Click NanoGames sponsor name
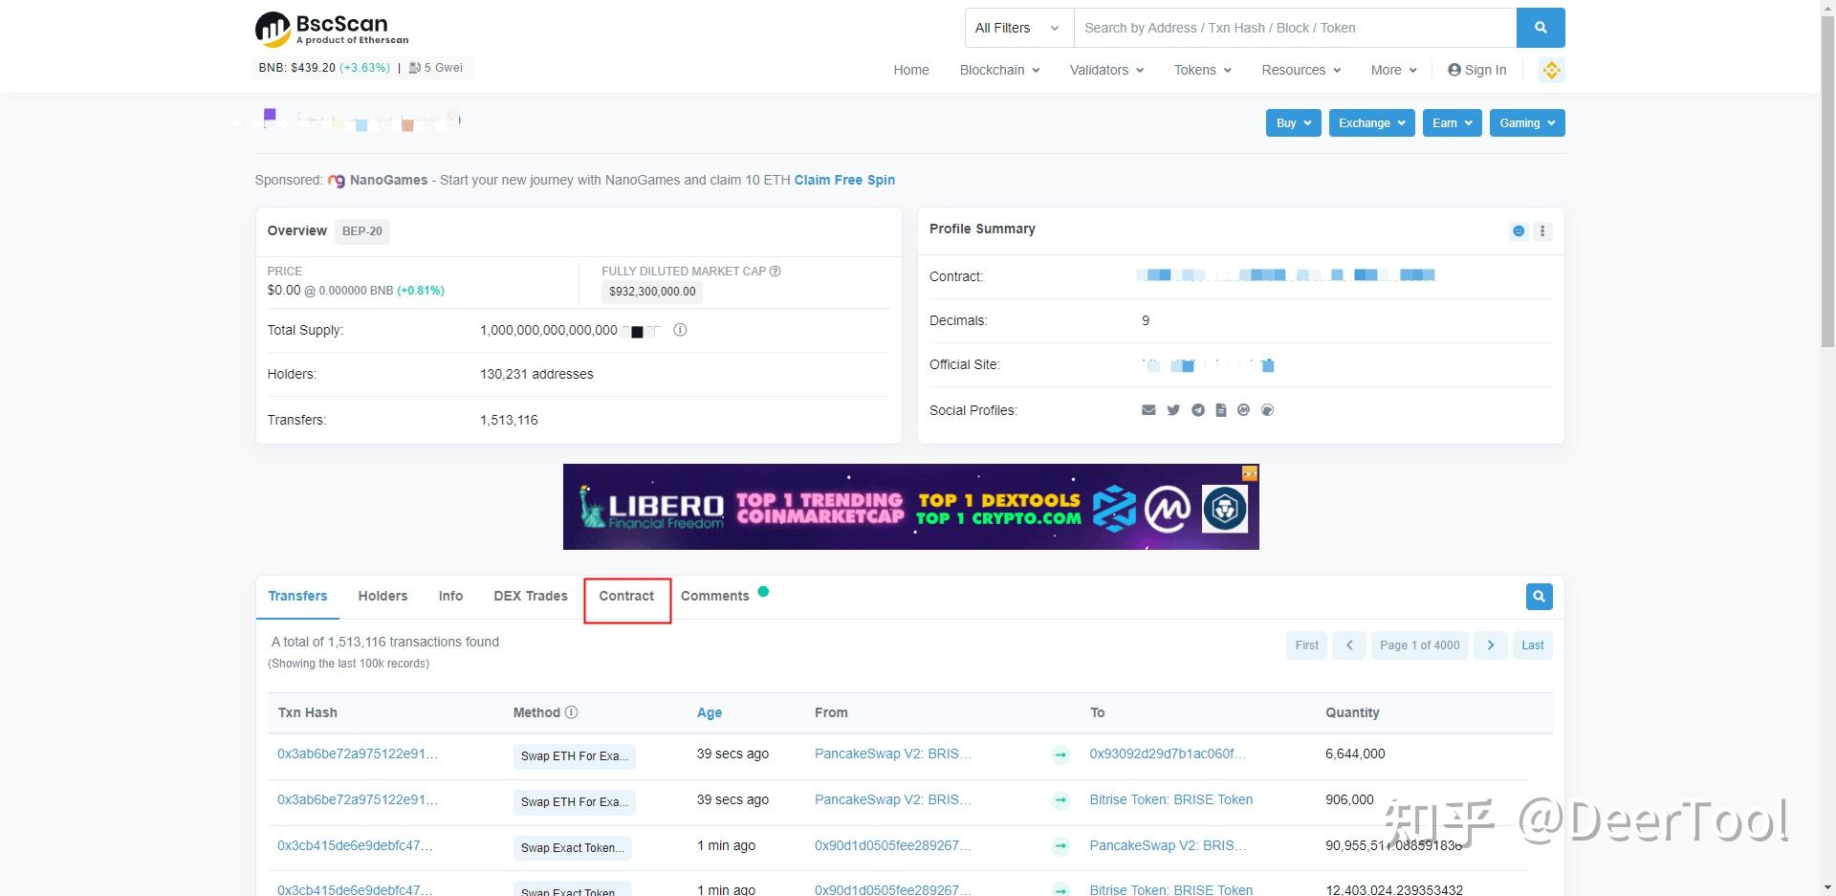1836x896 pixels. [x=388, y=180]
